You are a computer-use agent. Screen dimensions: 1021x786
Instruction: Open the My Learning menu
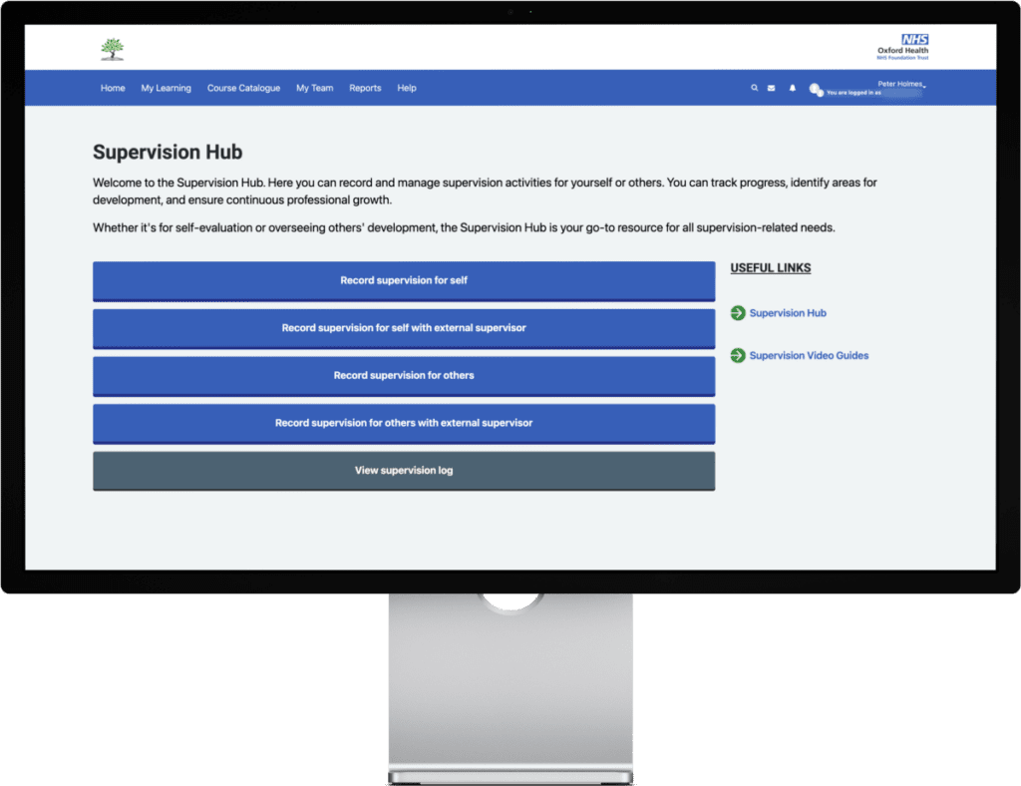coord(166,88)
